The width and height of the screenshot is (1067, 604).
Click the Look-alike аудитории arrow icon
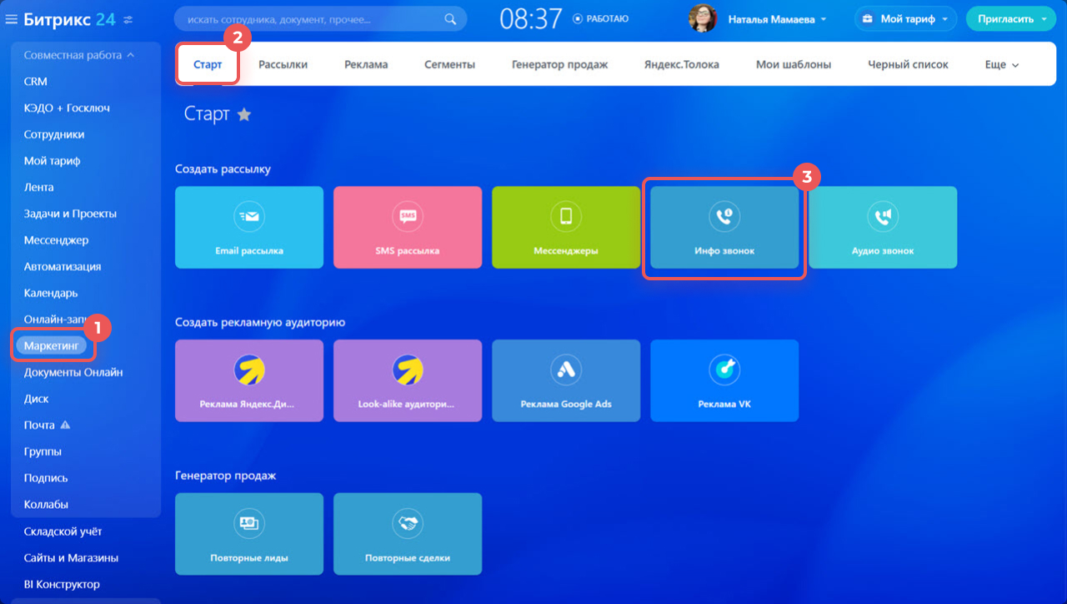click(408, 370)
